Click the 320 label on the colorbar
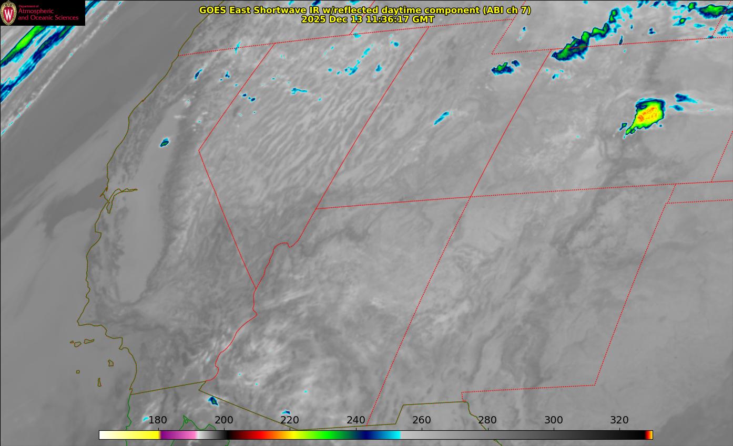 click(619, 420)
